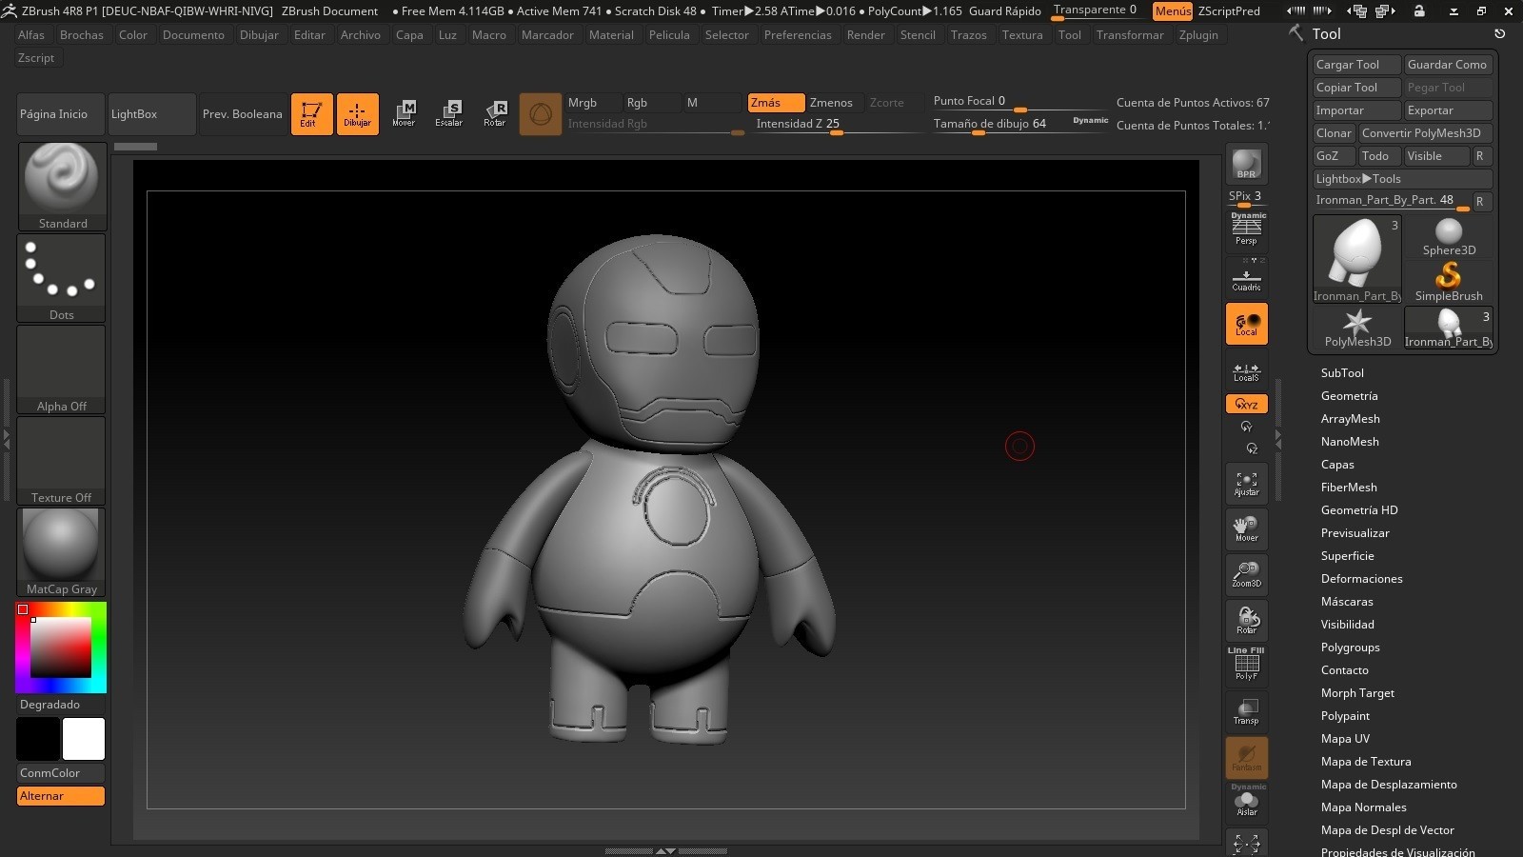Image resolution: width=1523 pixels, height=857 pixels.
Task: Open the Alfas menu
Action: point(31,35)
